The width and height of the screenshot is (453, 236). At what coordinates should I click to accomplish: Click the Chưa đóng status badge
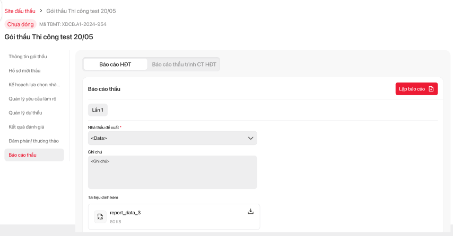pyautogui.click(x=20, y=24)
